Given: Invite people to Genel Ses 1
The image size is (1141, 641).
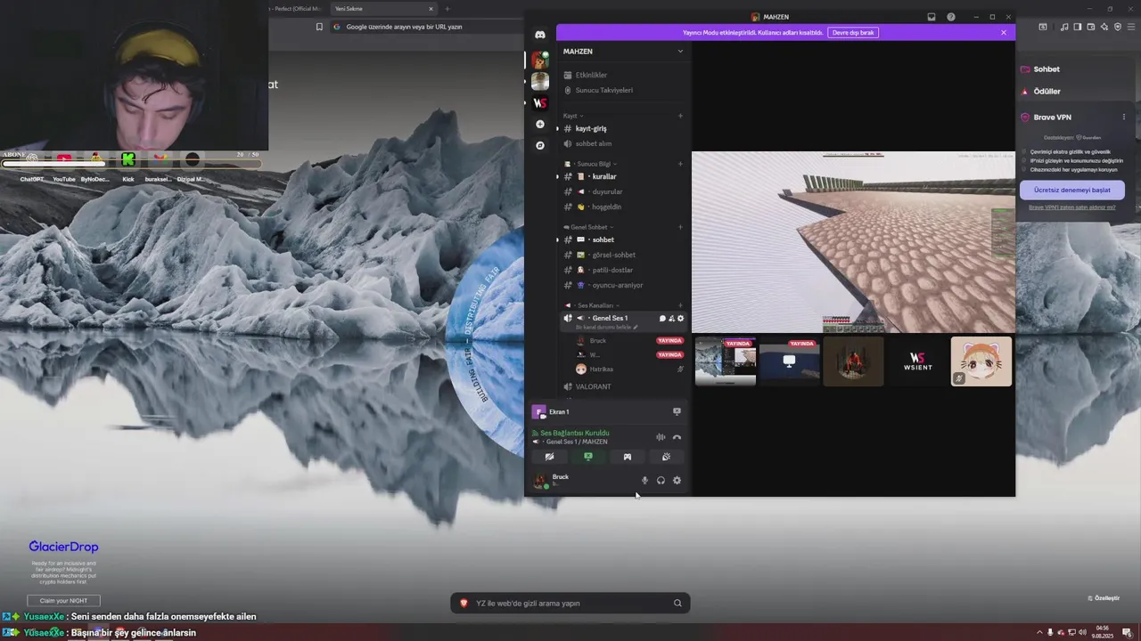Looking at the screenshot, I should pyautogui.click(x=671, y=318).
